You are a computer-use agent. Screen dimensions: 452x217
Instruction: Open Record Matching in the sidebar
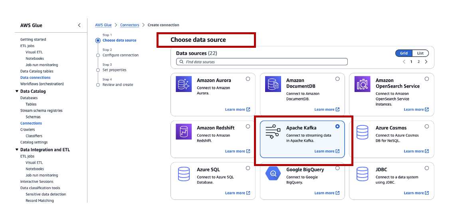click(40, 200)
